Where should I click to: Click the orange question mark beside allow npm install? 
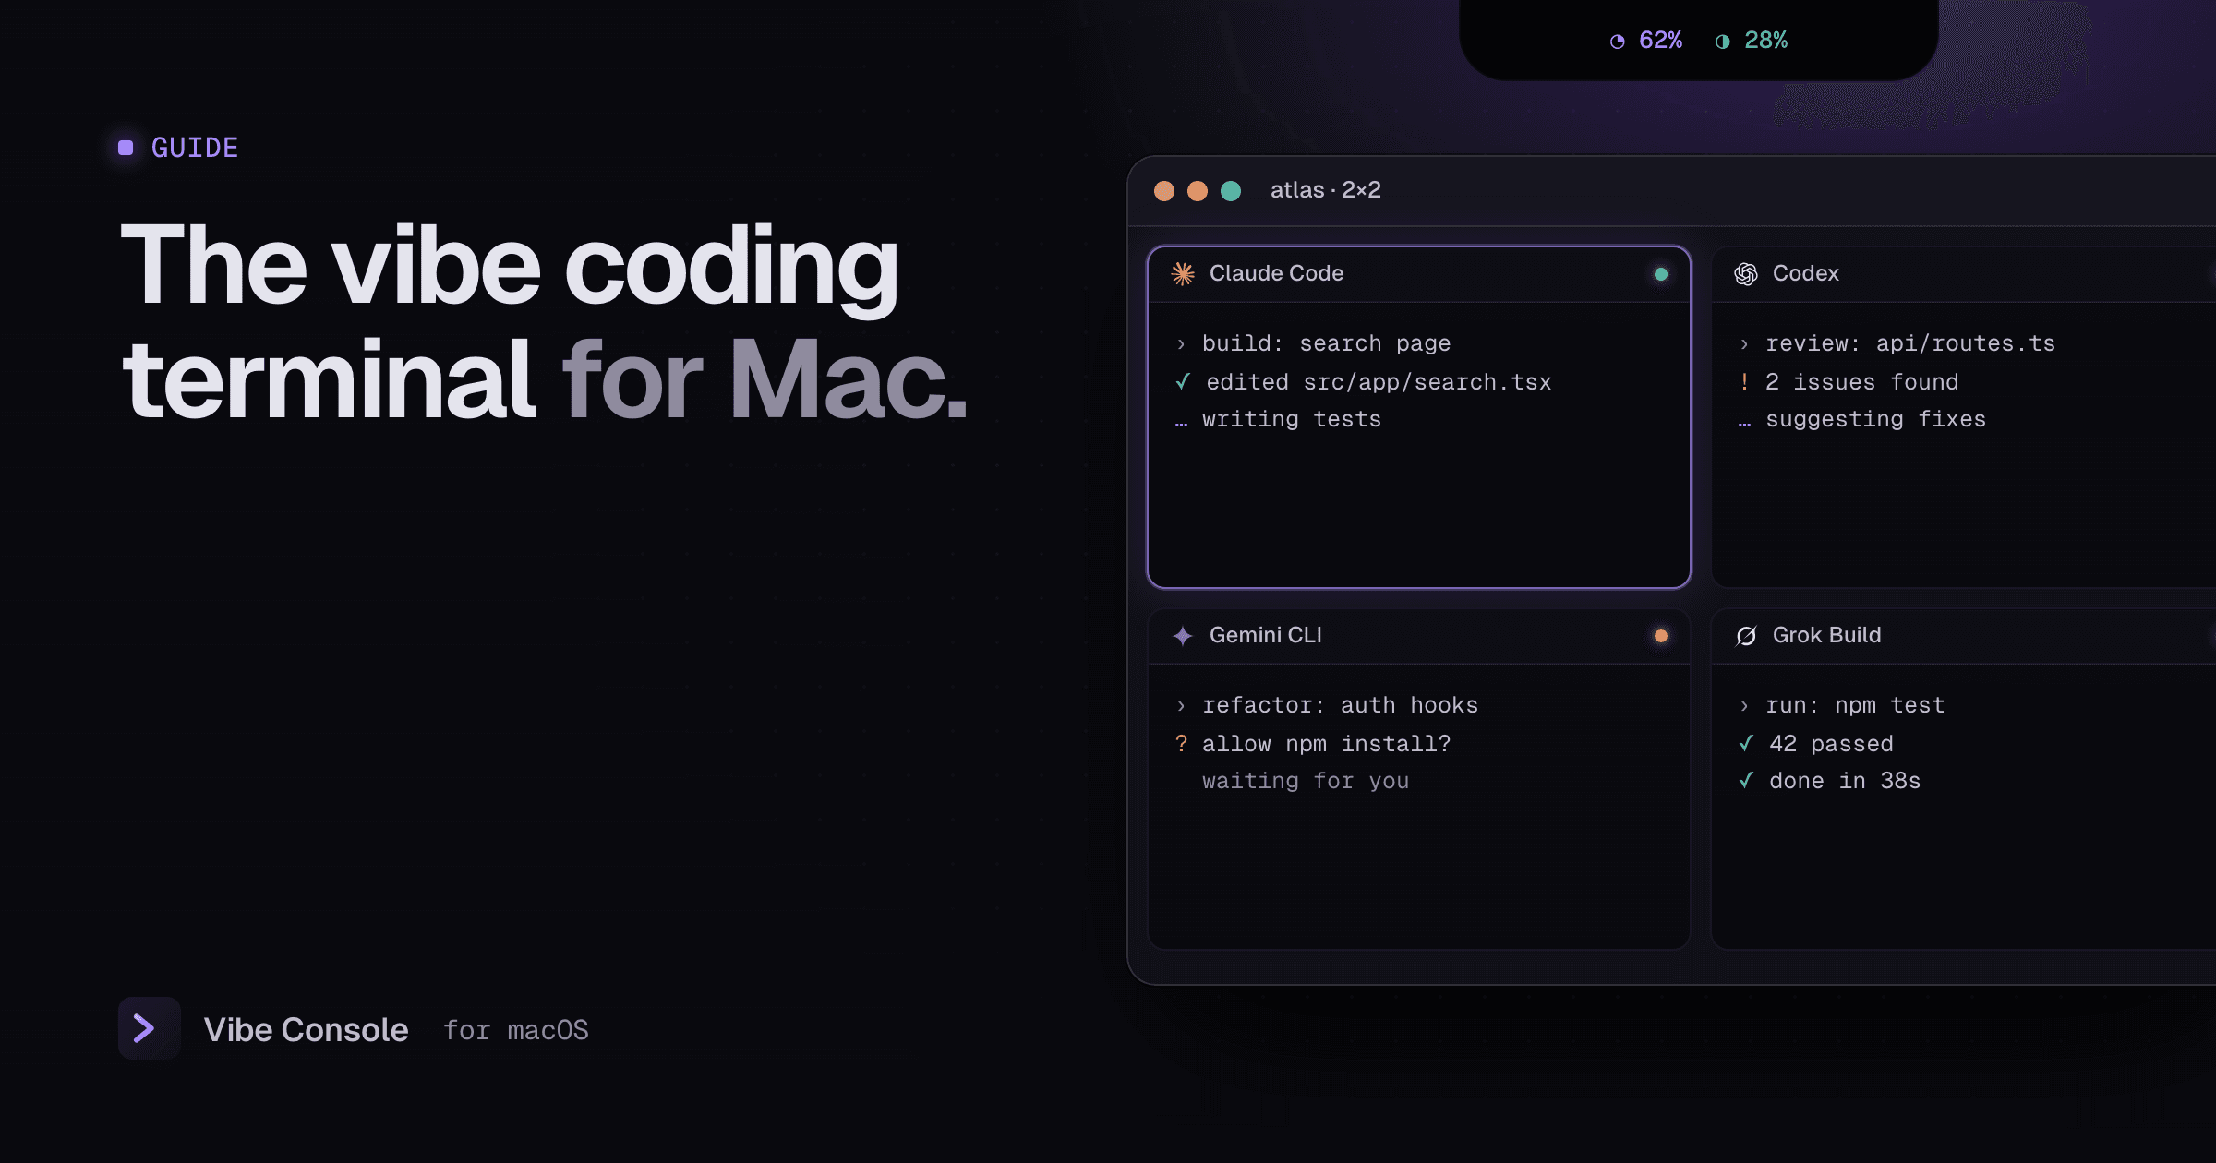click(x=1181, y=743)
